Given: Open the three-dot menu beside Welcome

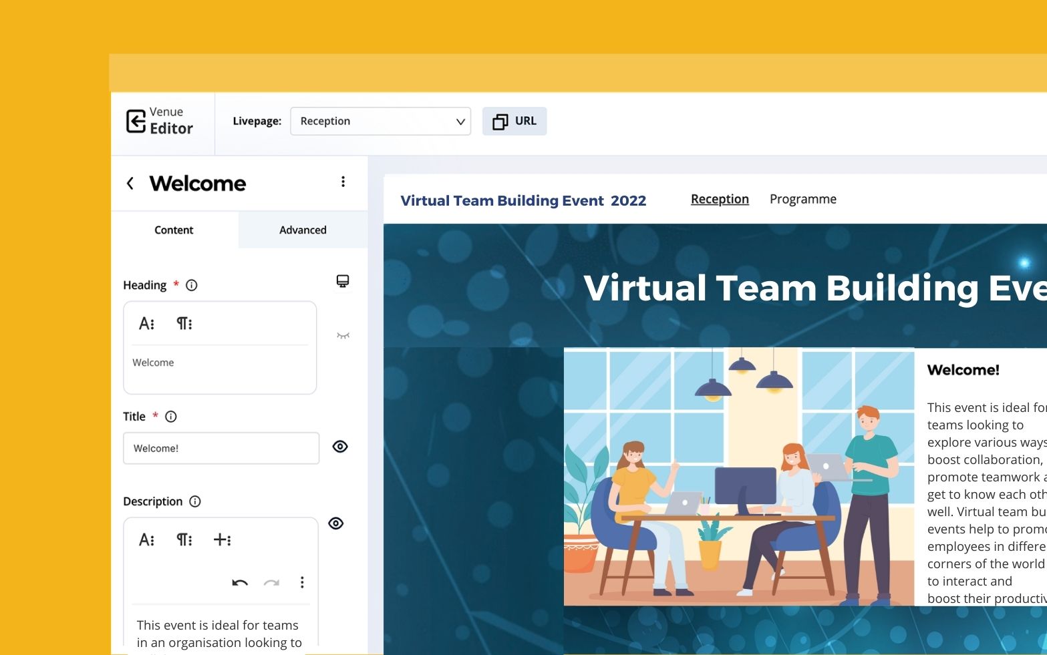Looking at the screenshot, I should [343, 181].
